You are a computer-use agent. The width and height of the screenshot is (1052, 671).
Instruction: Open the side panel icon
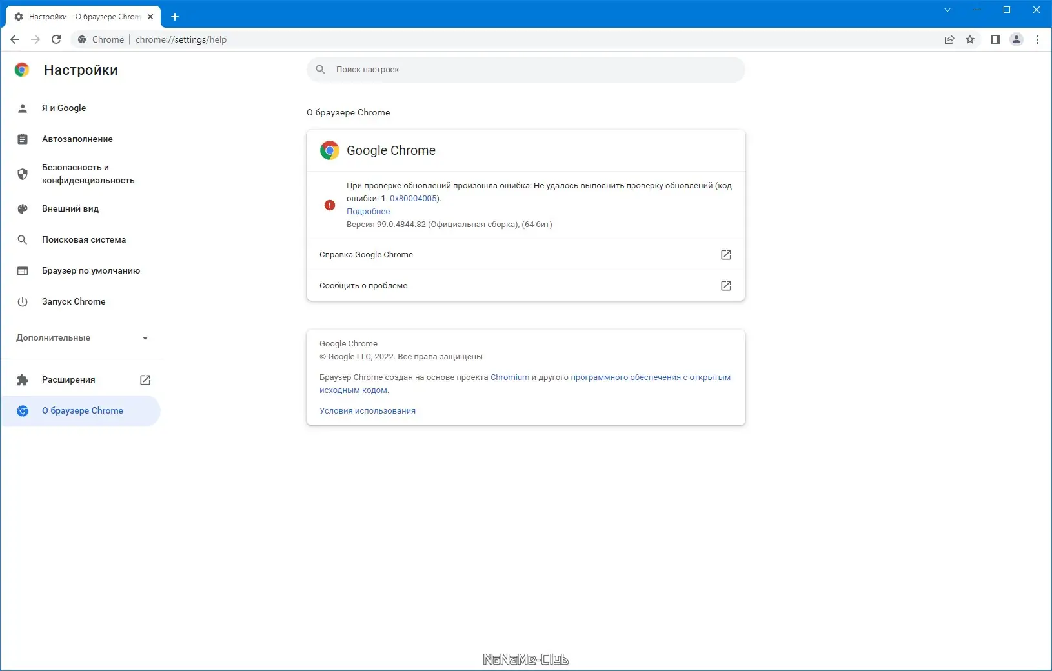(x=996, y=39)
